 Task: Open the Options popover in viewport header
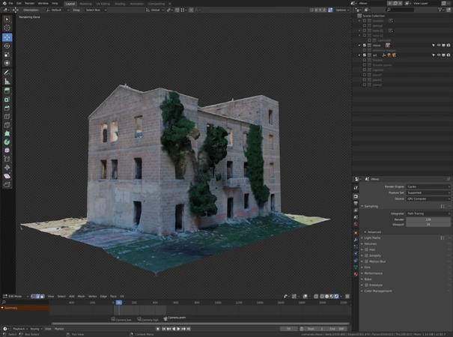pyautogui.click(x=342, y=10)
